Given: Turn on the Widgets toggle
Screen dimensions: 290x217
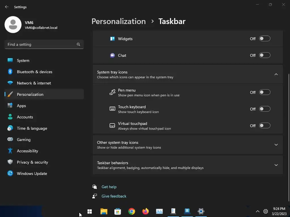Looking at the screenshot, I should coord(265,38).
